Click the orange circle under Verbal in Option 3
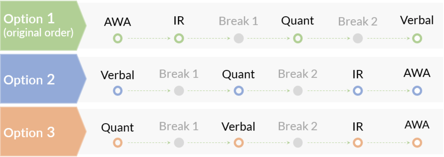444x157 pixels. click(239, 143)
